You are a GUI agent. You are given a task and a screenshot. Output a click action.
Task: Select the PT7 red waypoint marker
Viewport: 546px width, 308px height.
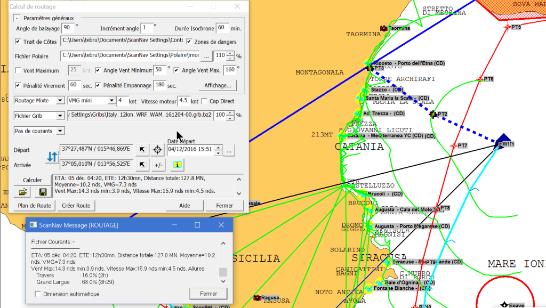[x=453, y=145]
